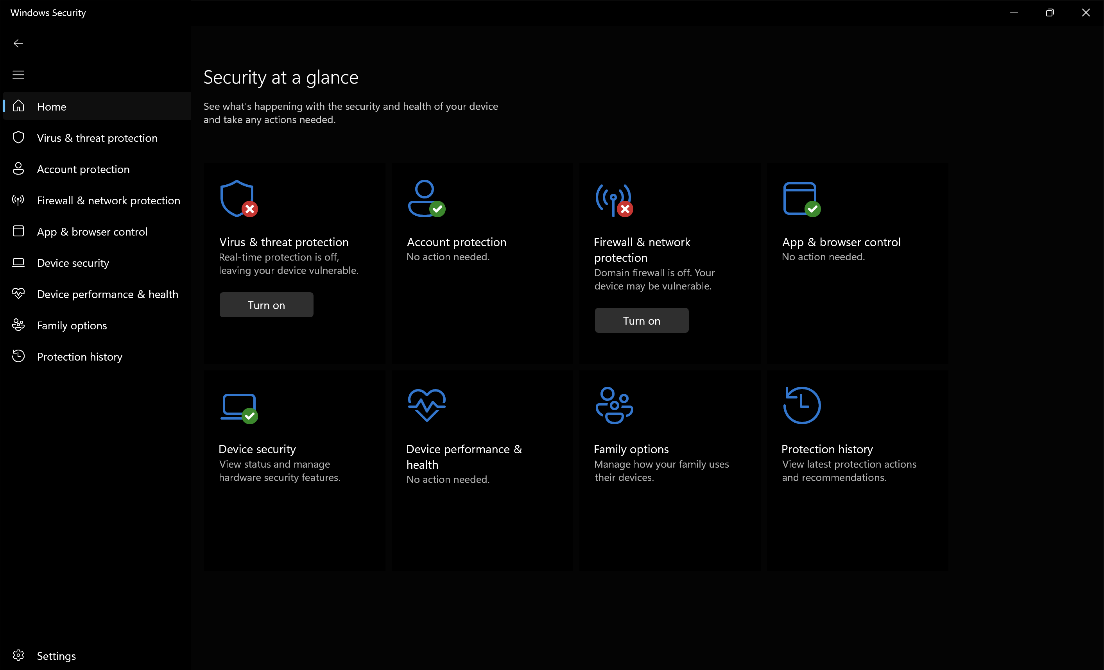Select Device performance & health sidebar item
The width and height of the screenshot is (1104, 670).
108,294
